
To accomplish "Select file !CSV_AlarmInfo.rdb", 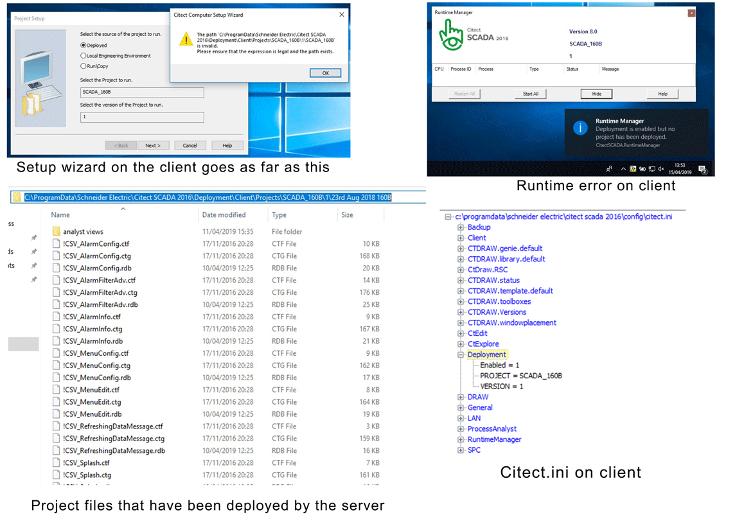I will click(93, 341).
